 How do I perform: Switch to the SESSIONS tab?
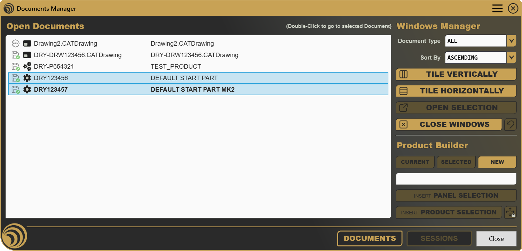[x=439, y=238]
